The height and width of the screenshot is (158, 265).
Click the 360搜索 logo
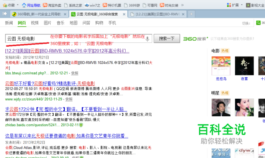coord(196,39)
